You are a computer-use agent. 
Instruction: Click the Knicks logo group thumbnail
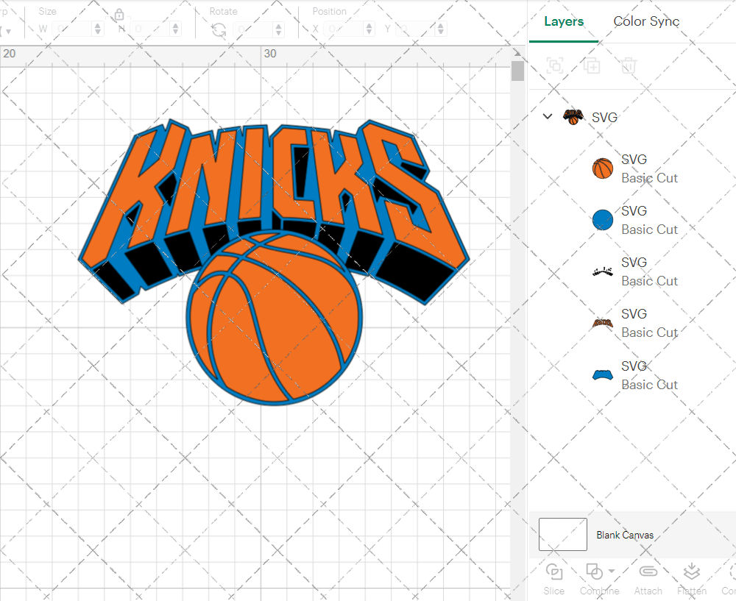coord(573,117)
